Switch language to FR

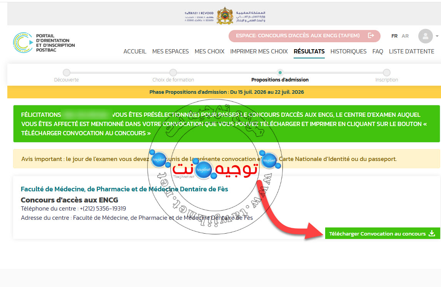click(394, 36)
